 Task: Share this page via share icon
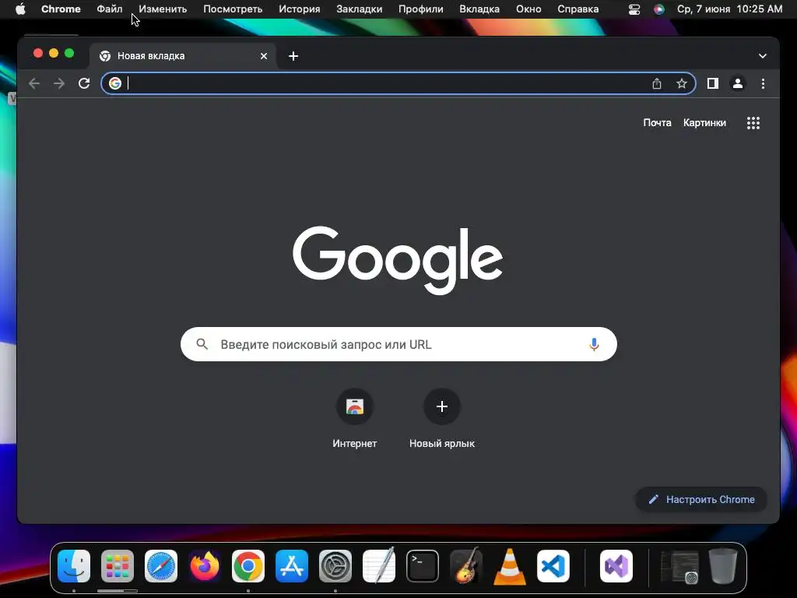click(657, 83)
